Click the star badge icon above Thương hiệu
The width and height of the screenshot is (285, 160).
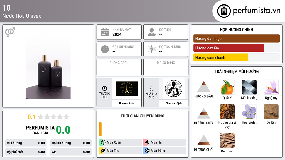pyautogui.click(x=105, y=88)
